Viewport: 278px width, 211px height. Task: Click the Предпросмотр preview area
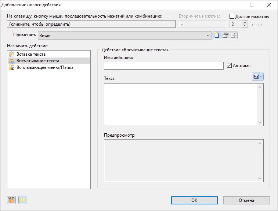(x=180, y=160)
